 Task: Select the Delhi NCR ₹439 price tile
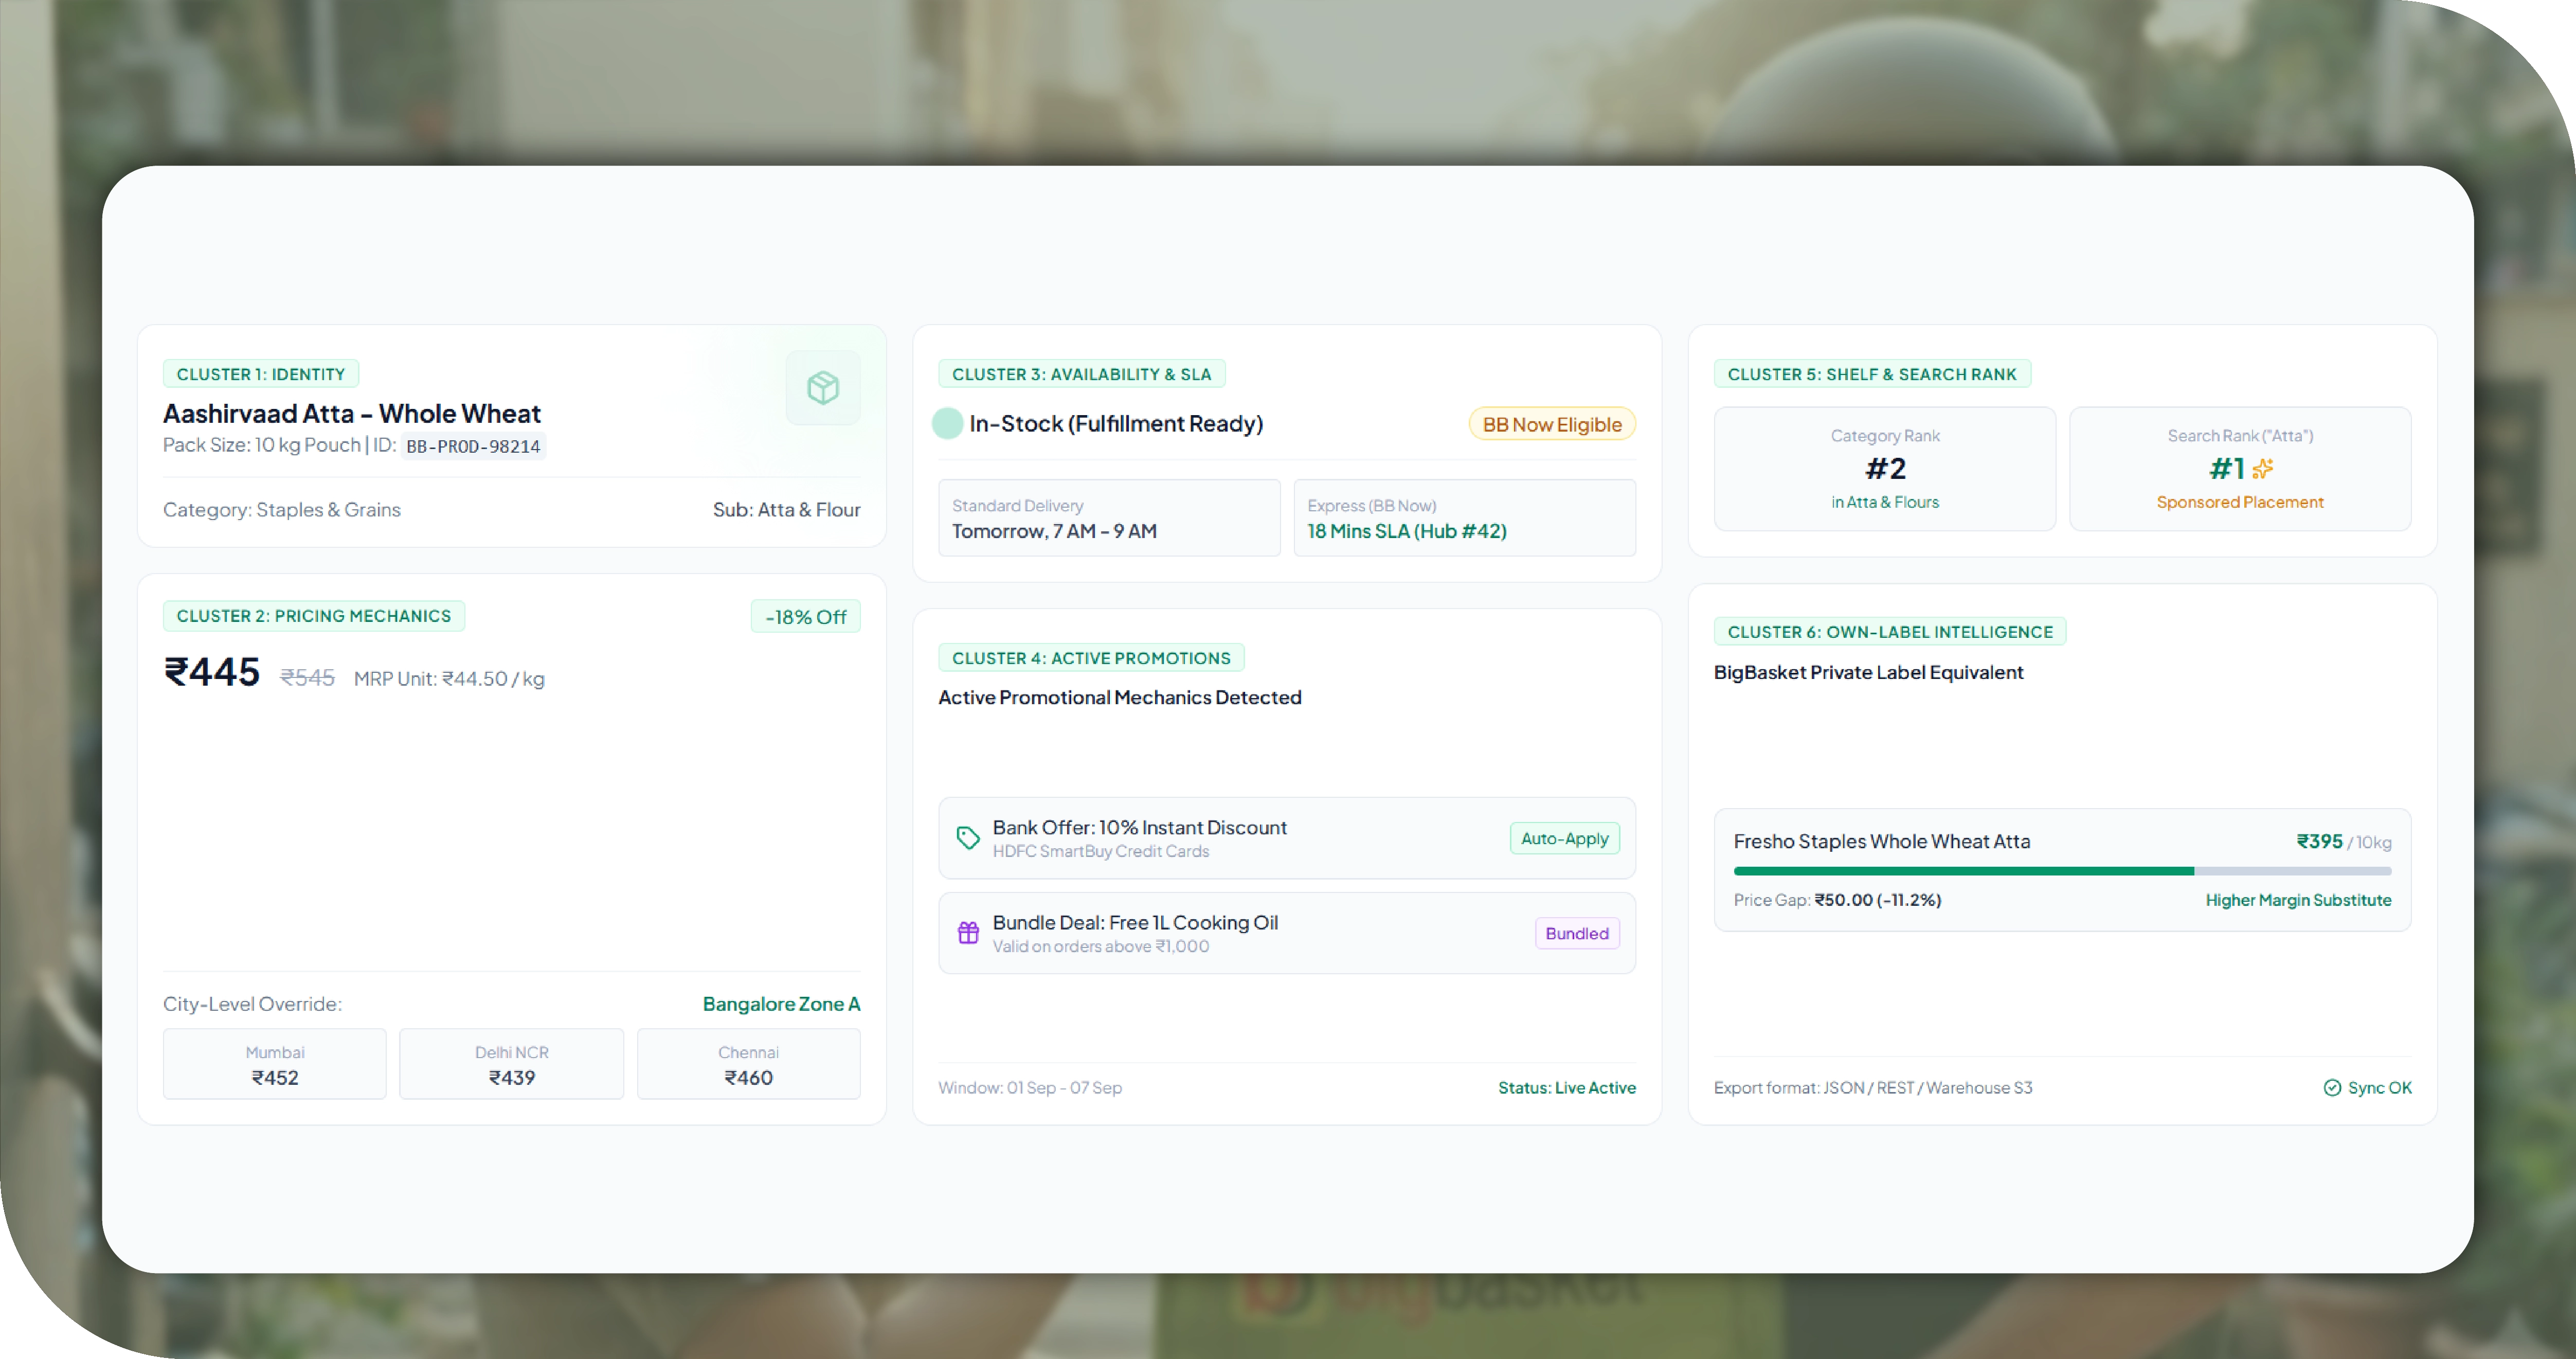click(x=511, y=1064)
